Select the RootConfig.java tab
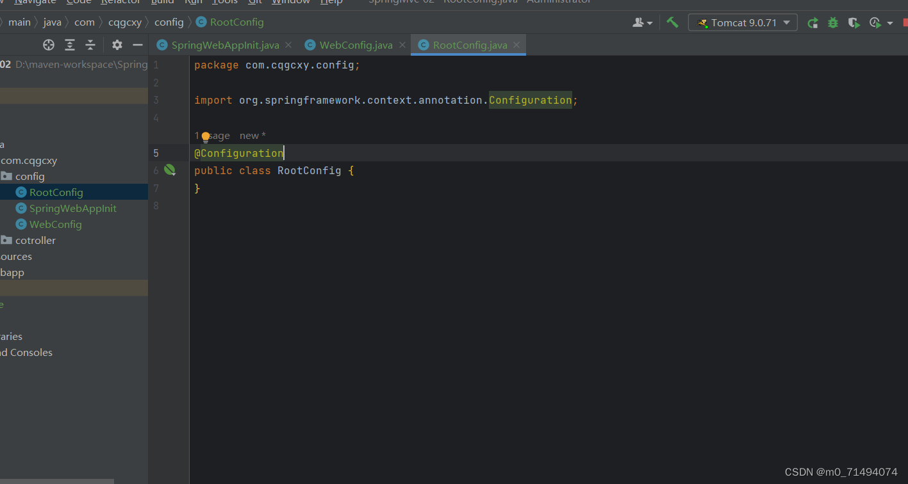The height and width of the screenshot is (484, 908). pyautogui.click(x=470, y=45)
